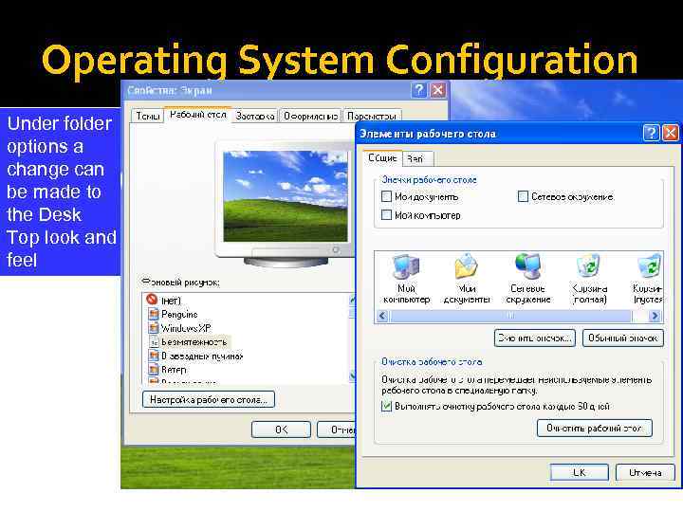
Task: Close the Свойства: Экран window
Action: [437, 90]
